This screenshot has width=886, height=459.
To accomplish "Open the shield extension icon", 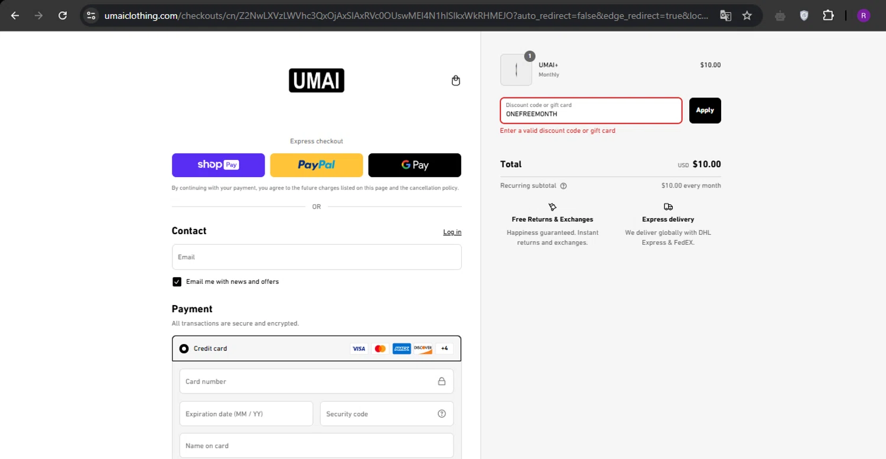I will (804, 16).
